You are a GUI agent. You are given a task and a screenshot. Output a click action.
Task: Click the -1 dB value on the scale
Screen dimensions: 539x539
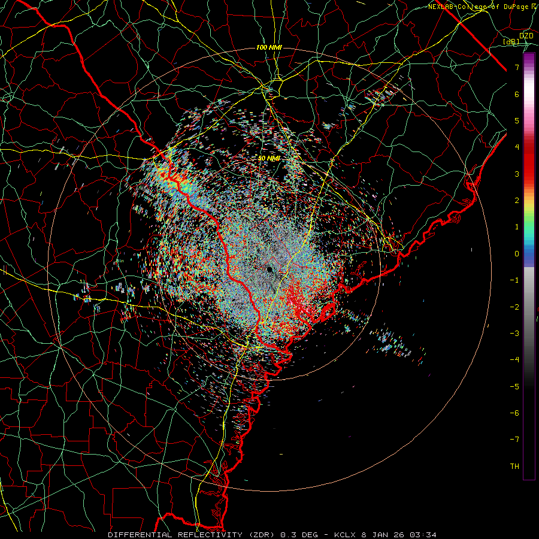click(x=514, y=280)
